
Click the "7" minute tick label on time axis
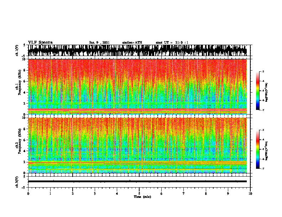coord(184,194)
